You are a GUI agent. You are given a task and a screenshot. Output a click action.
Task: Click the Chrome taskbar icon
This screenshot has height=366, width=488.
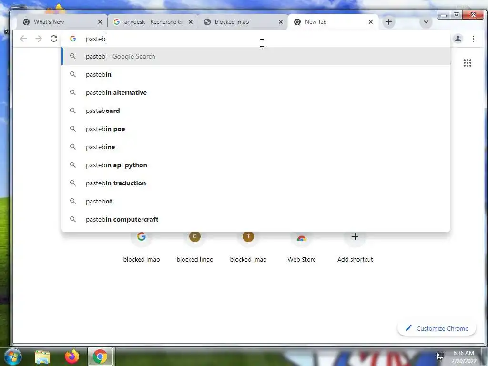(x=100, y=356)
